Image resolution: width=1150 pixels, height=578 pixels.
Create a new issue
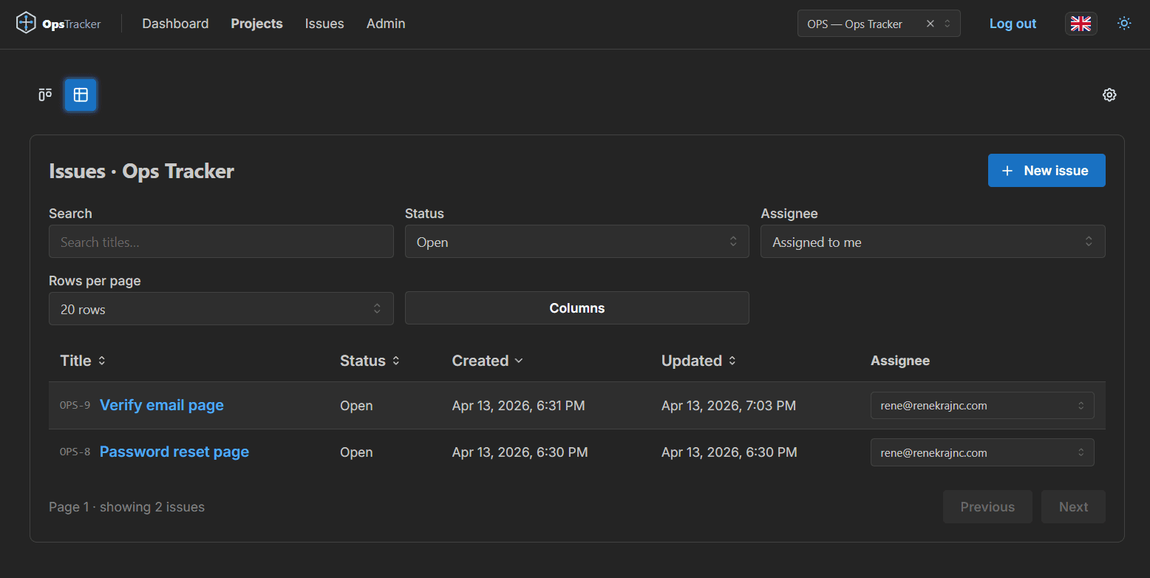pyautogui.click(x=1046, y=170)
